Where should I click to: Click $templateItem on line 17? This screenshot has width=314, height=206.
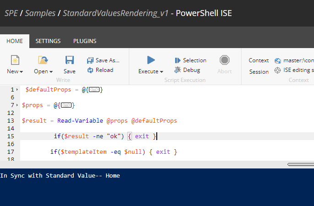(84, 152)
